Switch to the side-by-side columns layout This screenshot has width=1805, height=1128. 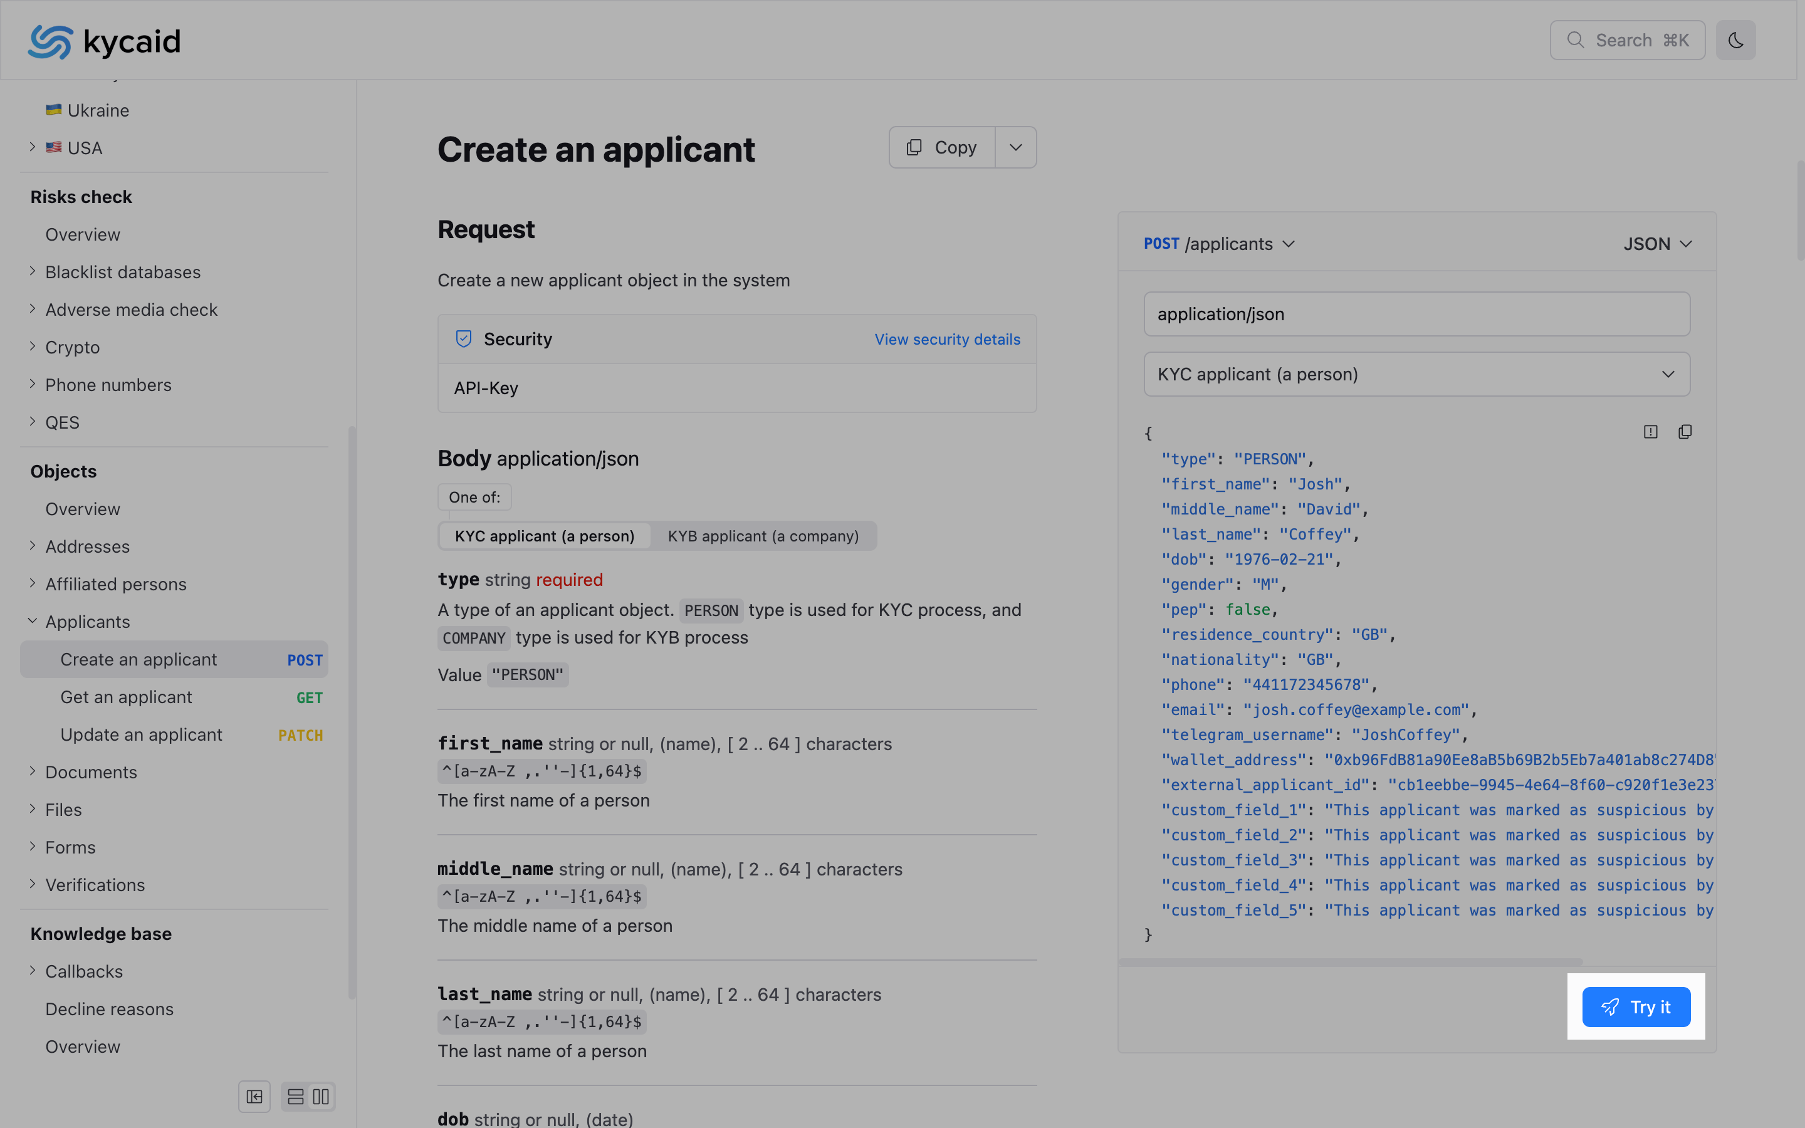point(322,1097)
